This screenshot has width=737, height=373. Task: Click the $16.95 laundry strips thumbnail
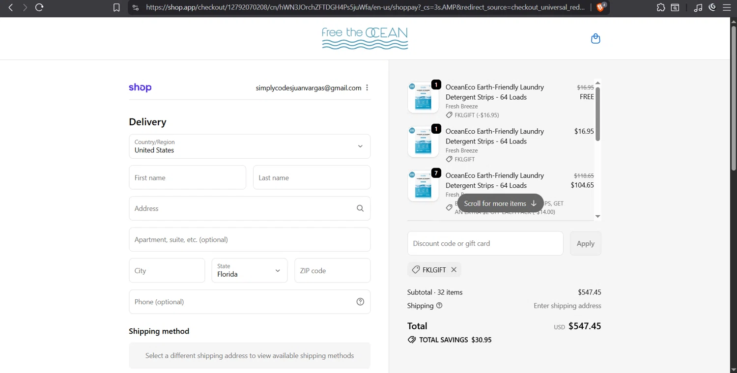[423, 142]
